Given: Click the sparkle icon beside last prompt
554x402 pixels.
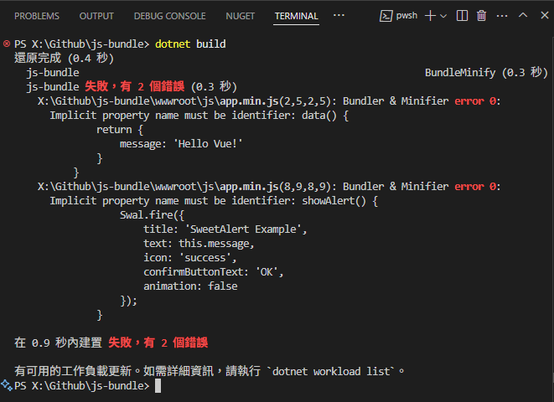Looking at the screenshot, I should [x=7, y=385].
